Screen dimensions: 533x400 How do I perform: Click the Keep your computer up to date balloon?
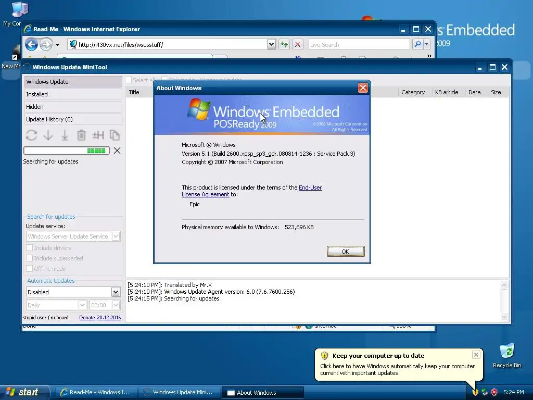click(398, 365)
